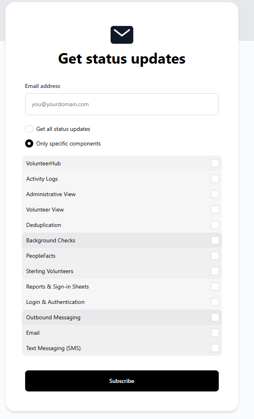Viewport: 254px width, 419px height.
Task: Tick the Text Messaging (SMS) checkbox
Action: [x=215, y=348]
